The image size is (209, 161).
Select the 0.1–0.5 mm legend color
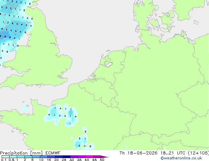click(x=6, y=157)
